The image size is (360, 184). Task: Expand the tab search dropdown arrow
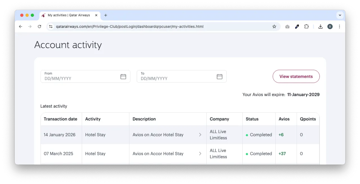(340, 15)
